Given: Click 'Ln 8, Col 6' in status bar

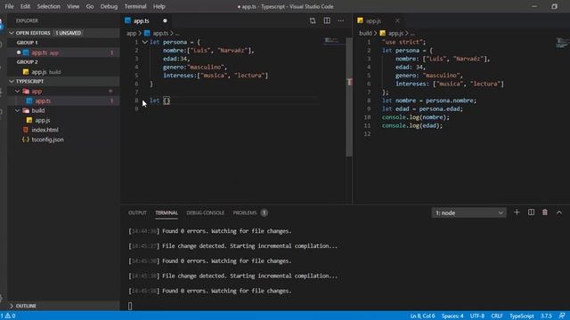Looking at the screenshot, I should tap(422, 316).
